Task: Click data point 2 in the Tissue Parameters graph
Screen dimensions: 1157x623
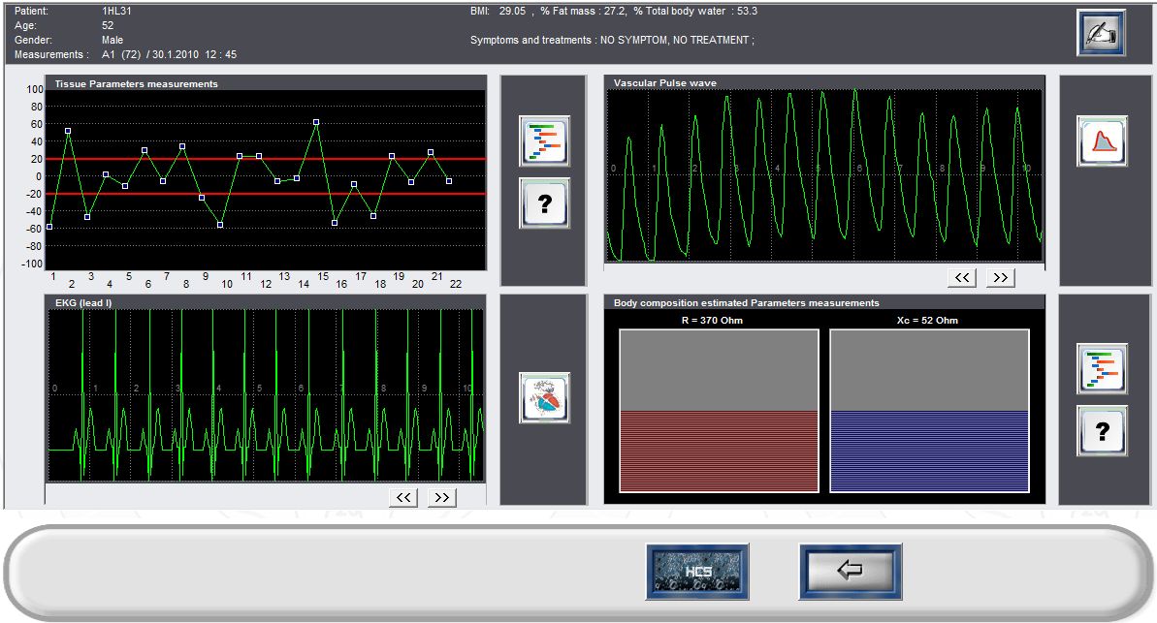Action: (68, 131)
